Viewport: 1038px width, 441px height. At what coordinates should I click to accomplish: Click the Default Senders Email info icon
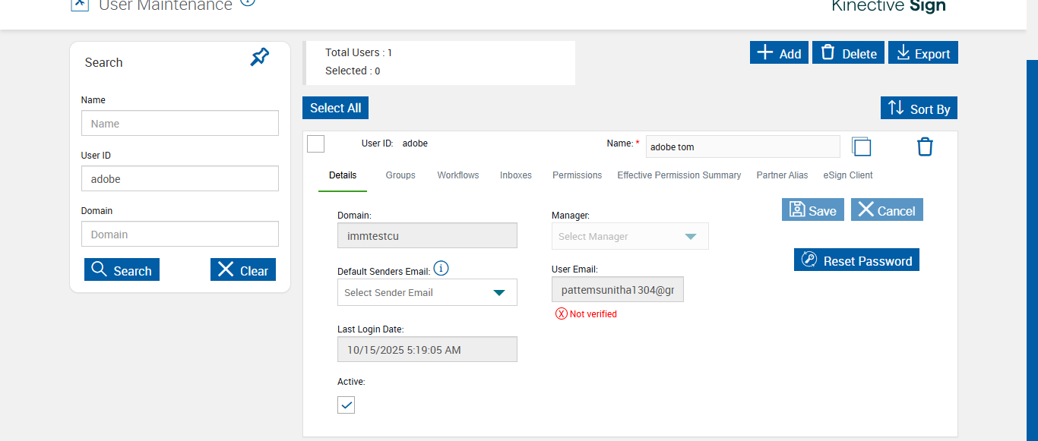441,269
